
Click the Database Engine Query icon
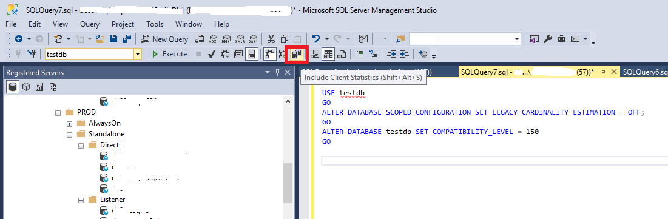[199, 39]
